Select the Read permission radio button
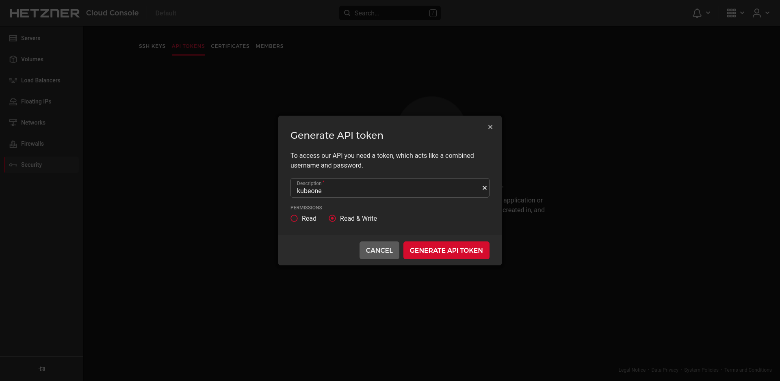Viewport: 780px width, 381px height. pos(294,218)
